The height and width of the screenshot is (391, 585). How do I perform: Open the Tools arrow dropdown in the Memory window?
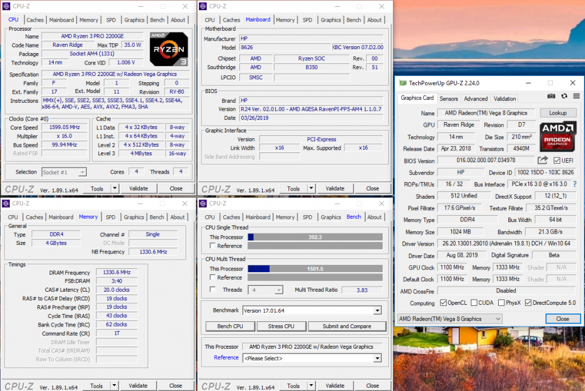[x=114, y=385]
